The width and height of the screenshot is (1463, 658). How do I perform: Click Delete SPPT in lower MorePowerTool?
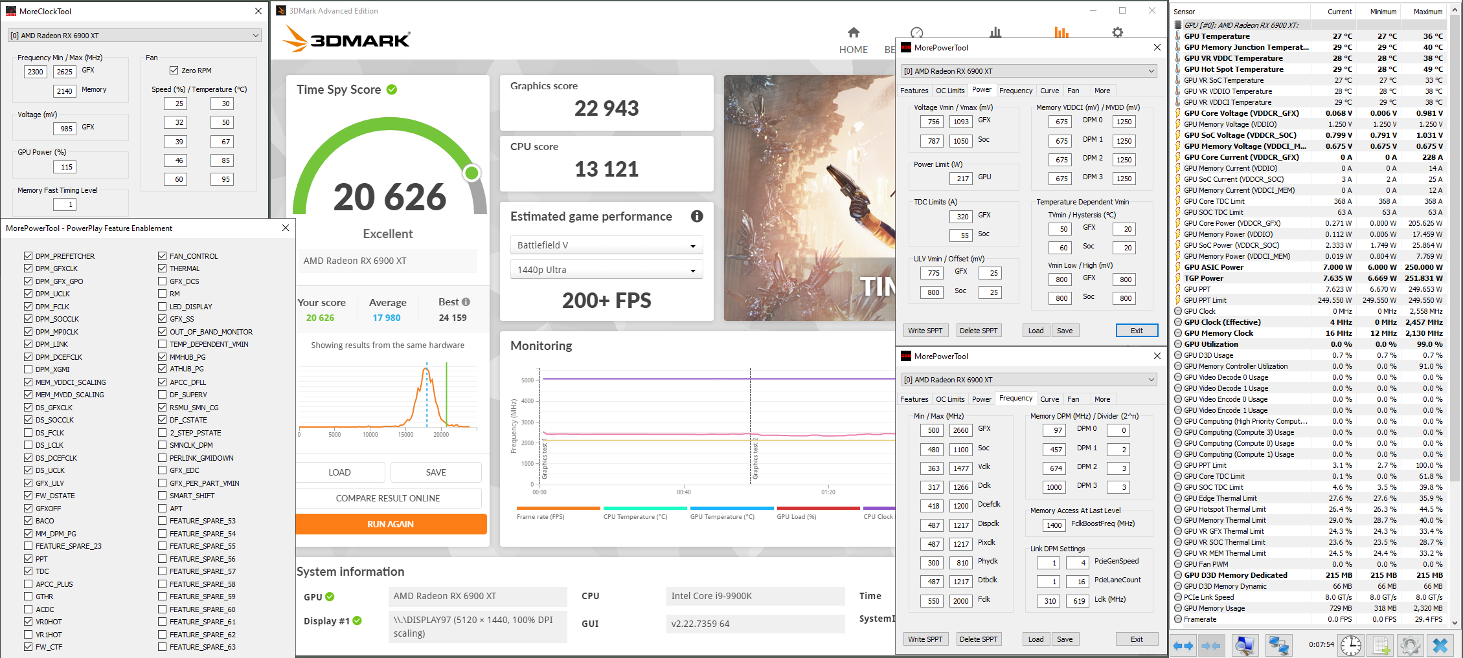[x=979, y=639]
